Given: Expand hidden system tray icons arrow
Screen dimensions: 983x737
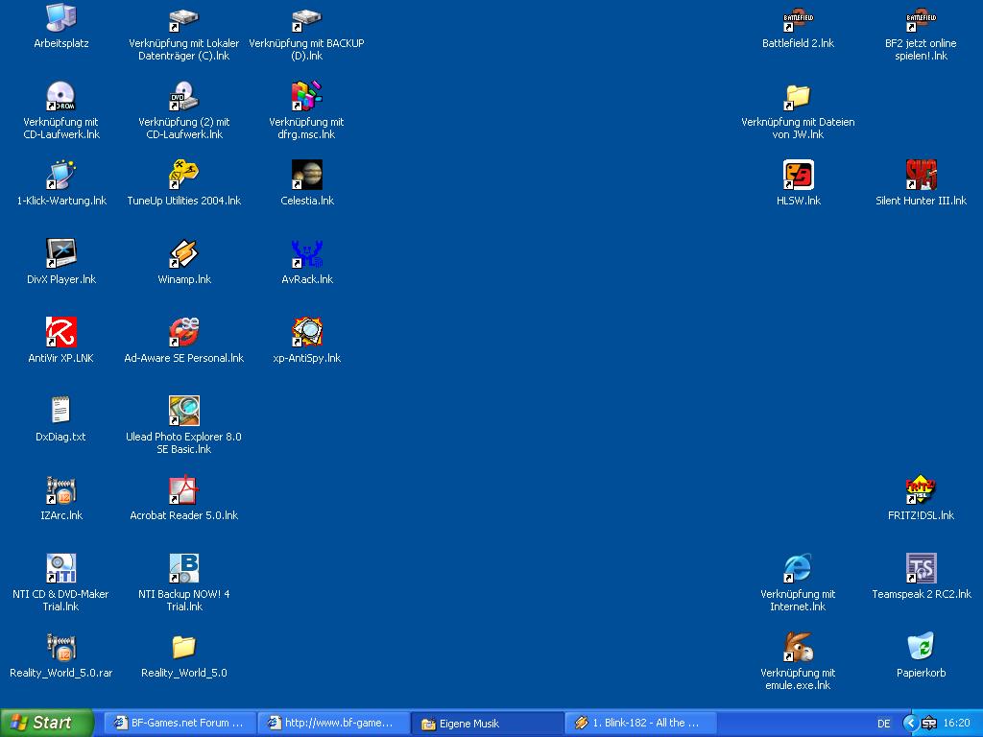Looking at the screenshot, I should (910, 723).
